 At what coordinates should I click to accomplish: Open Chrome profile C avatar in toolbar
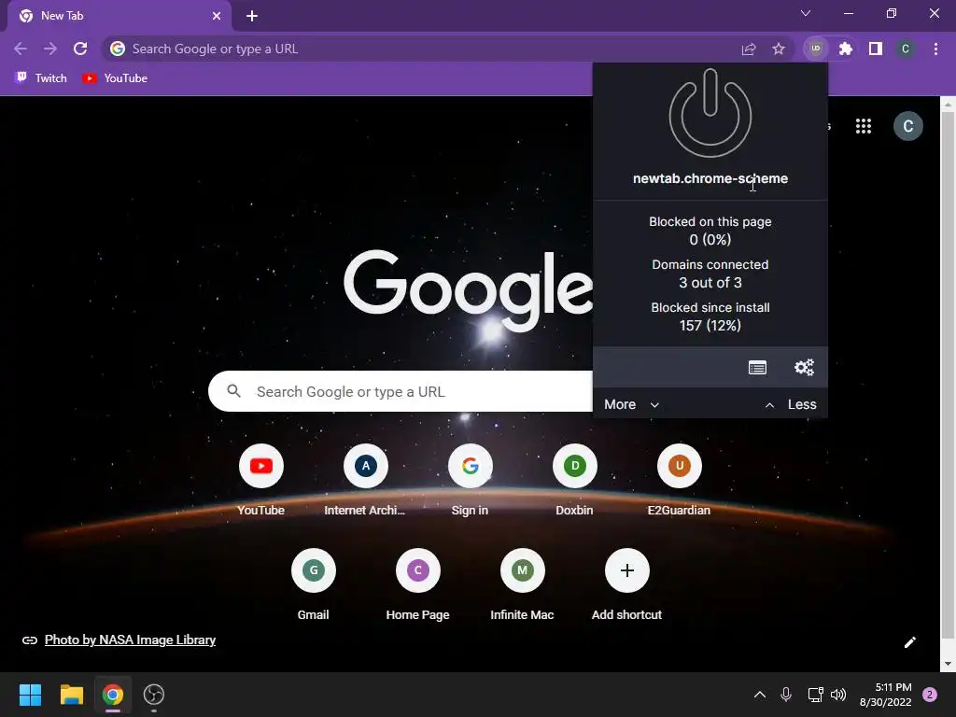tap(906, 49)
